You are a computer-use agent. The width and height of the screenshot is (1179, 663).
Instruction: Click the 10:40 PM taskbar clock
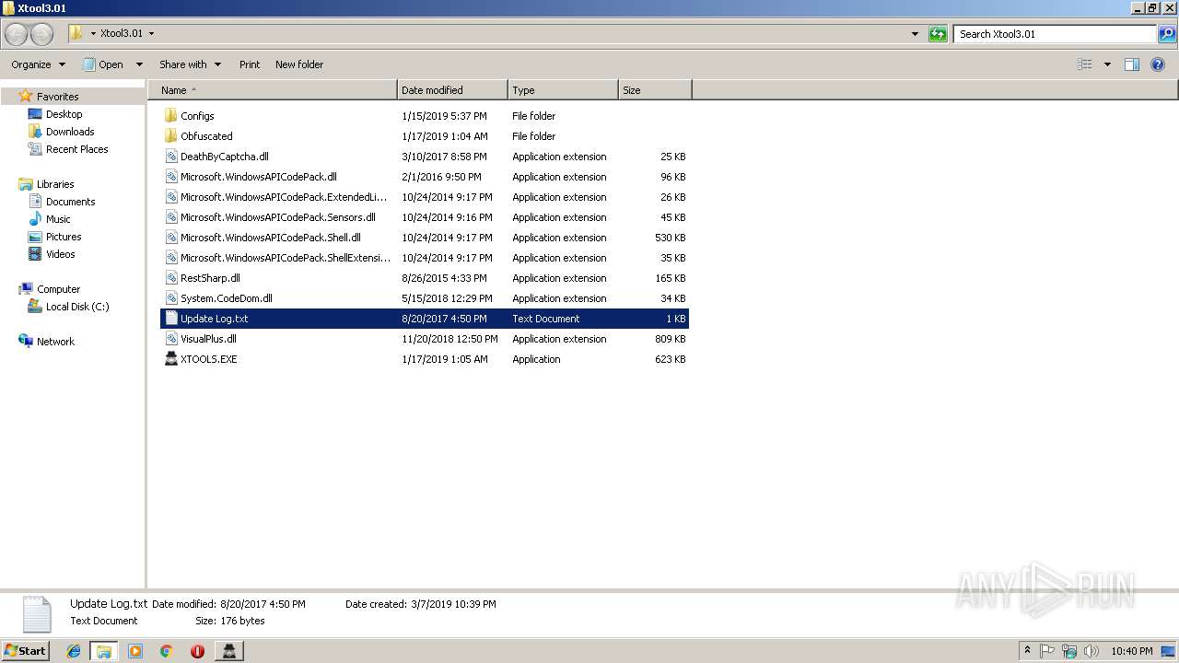click(x=1132, y=651)
